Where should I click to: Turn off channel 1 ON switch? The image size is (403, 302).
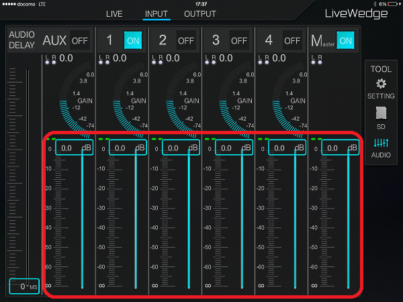(x=133, y=40)
